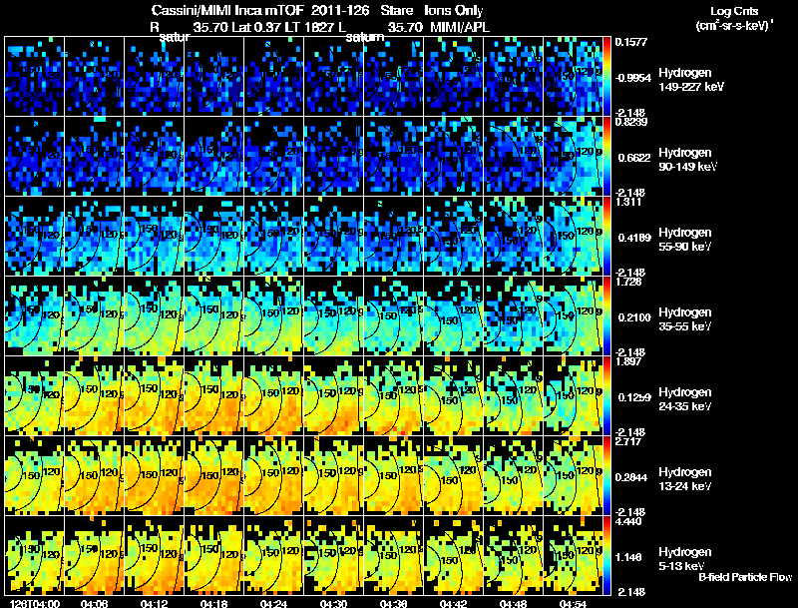Image resolution: width=798 pixels, height=608 pixels.
Task: Click the '04:24' time axis label
Action: tap(273, 603)
